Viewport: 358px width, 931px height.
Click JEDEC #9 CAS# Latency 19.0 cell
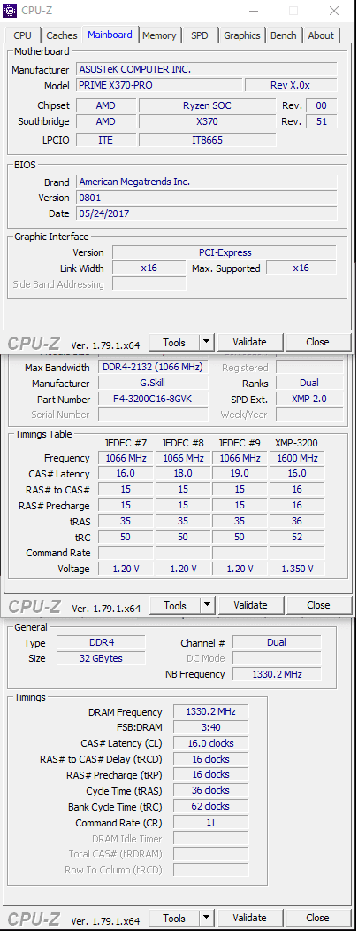(240, 473)
